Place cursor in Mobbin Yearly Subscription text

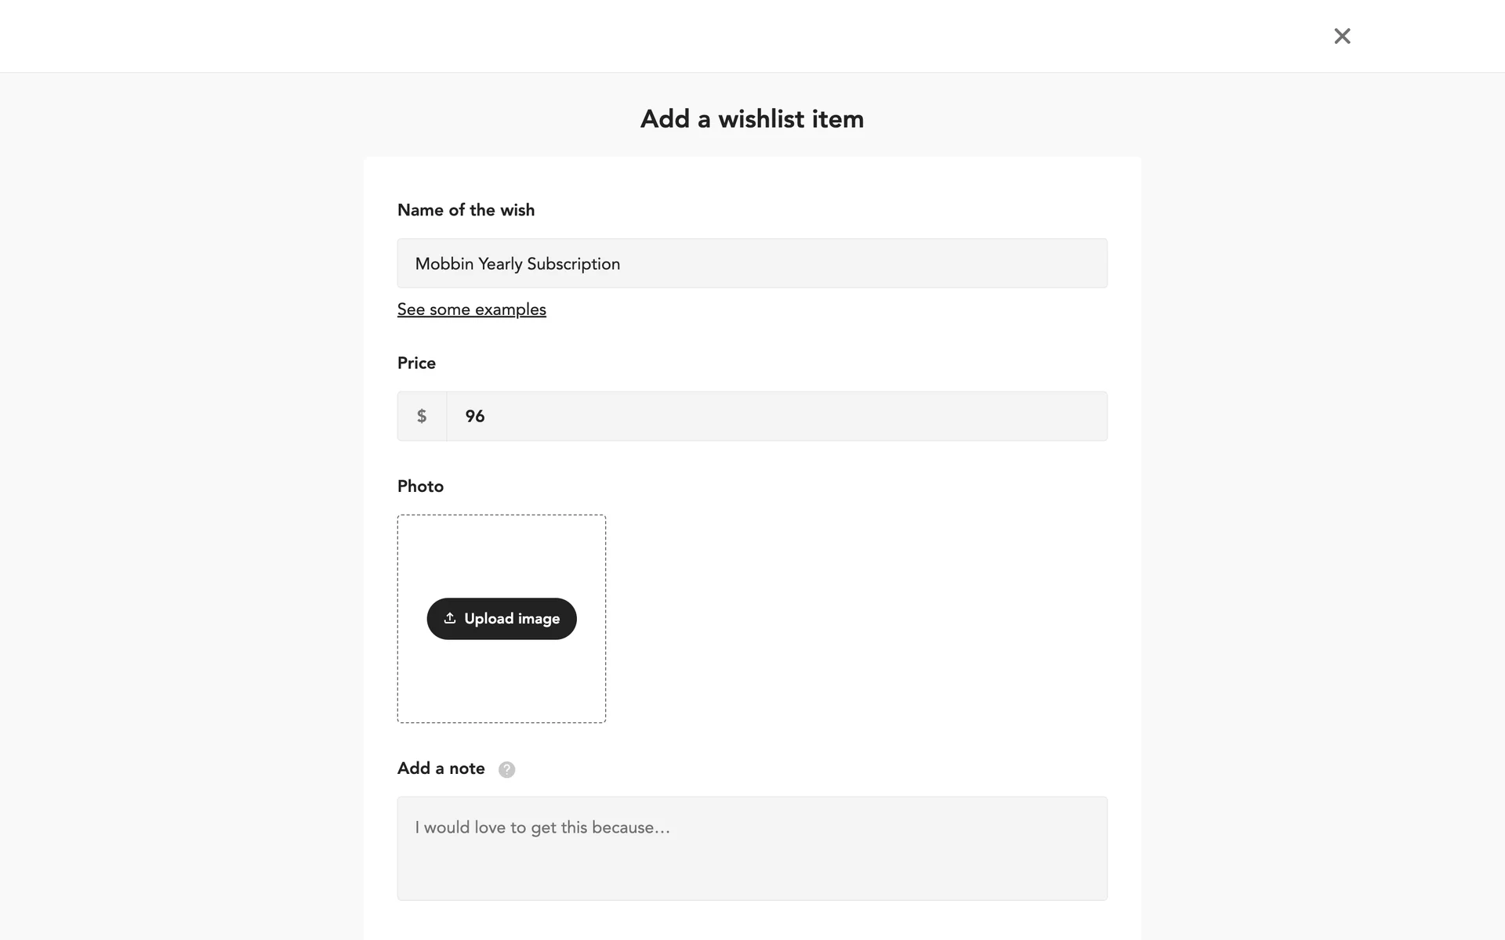click(x=517, y=264)
